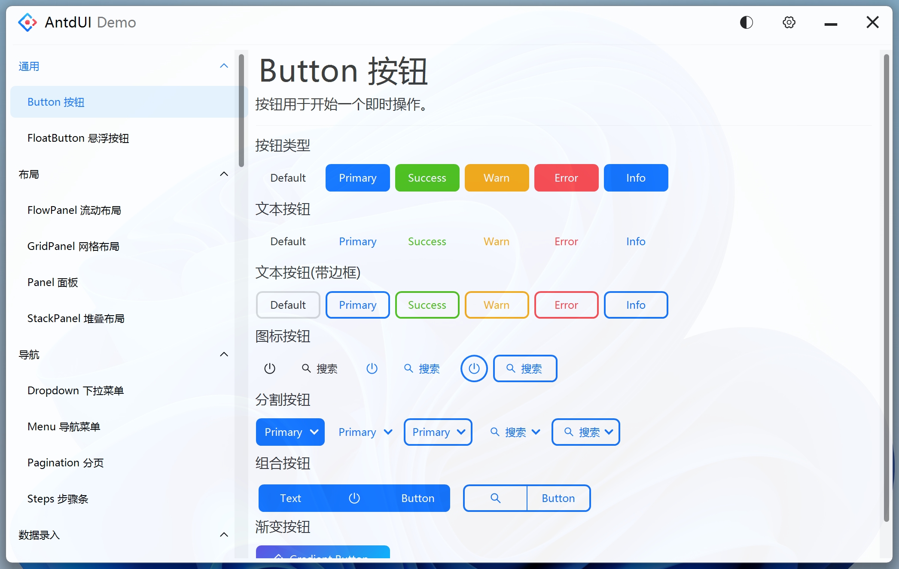Click the main content vertical scrollbar

pos(886,288)
